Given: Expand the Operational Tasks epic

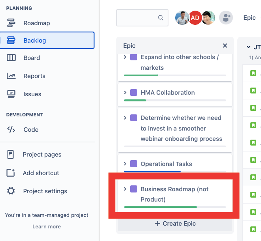Looking at the screenshot, I should [125, 164].
